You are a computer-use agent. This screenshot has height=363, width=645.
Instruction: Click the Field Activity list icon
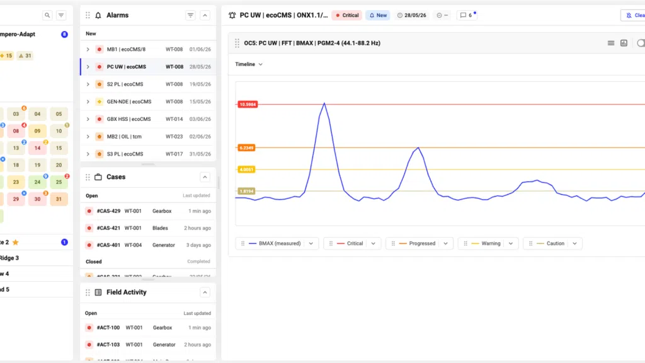(98, 292)
